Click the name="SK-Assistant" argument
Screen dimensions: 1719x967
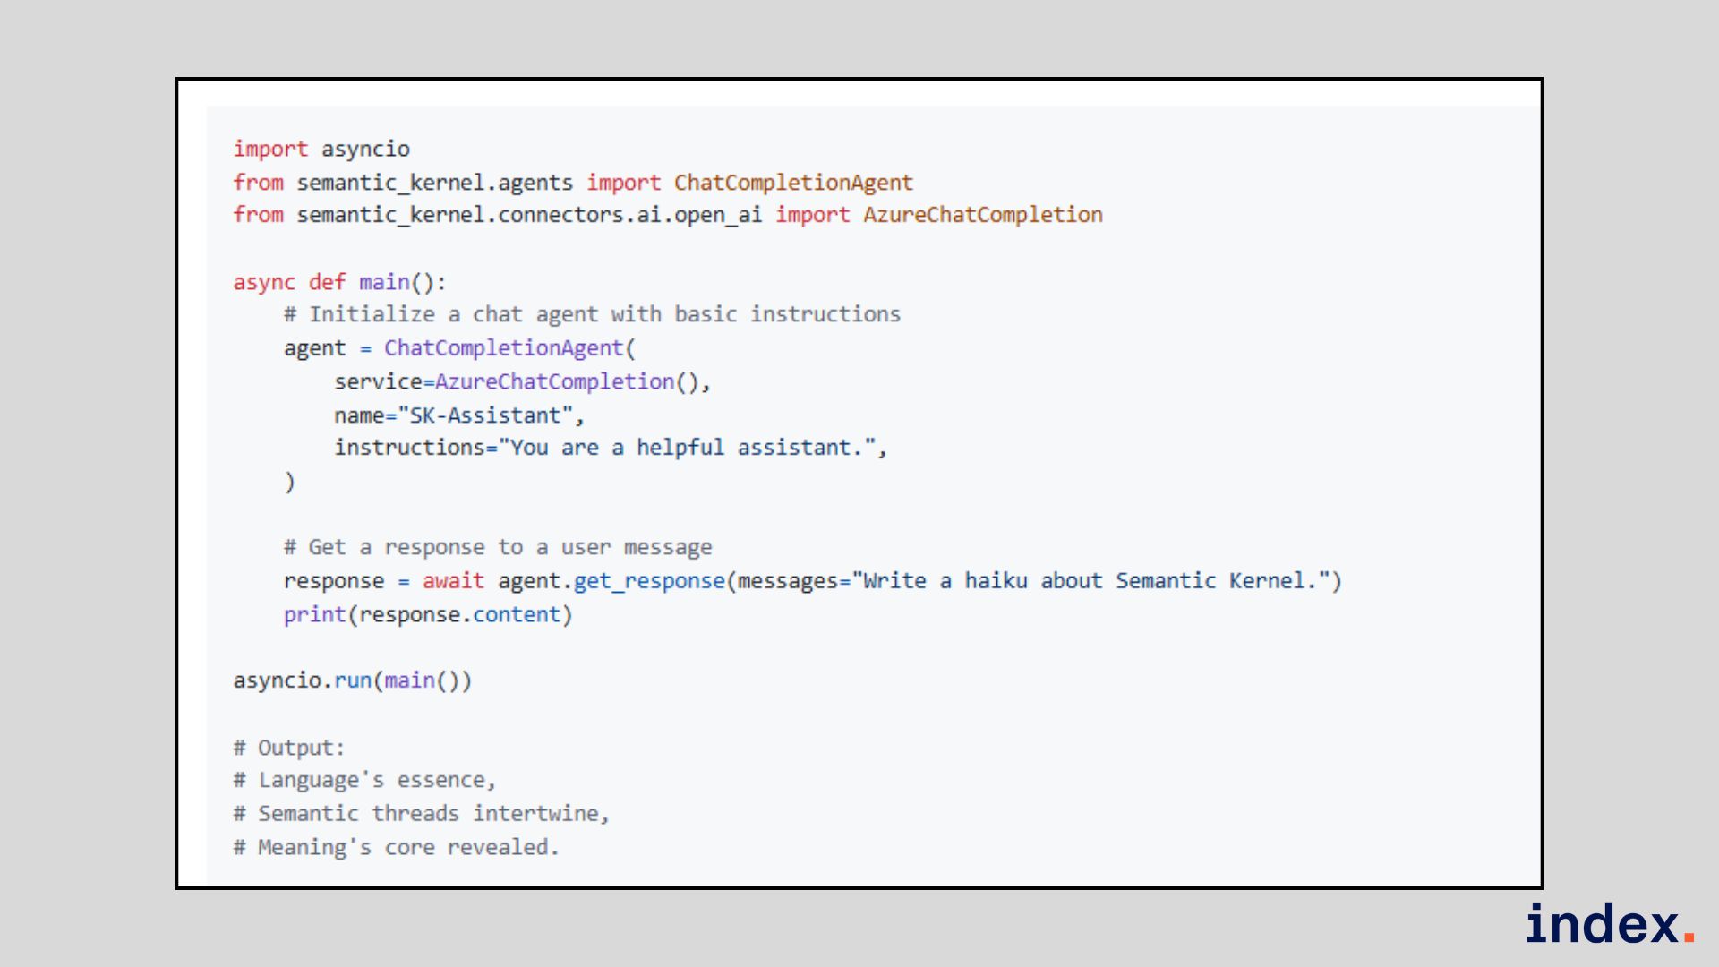pyautogui.click(x=458, y=415)
